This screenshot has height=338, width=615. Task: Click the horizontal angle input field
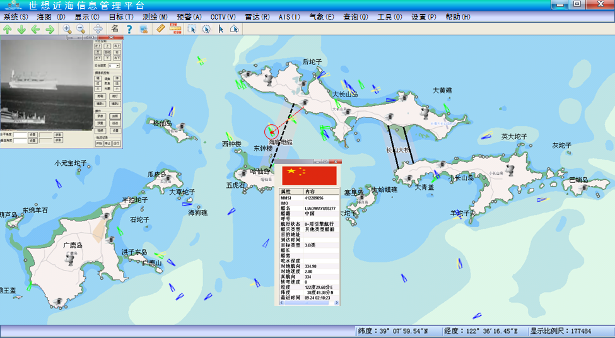point(20,135)
